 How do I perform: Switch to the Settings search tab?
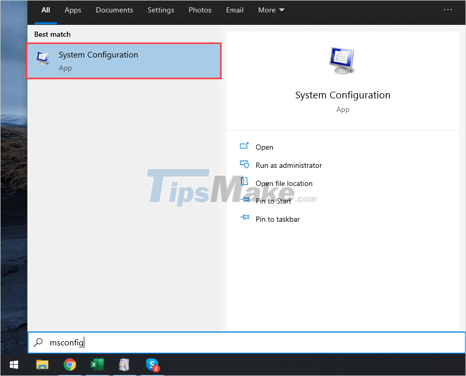161,10
